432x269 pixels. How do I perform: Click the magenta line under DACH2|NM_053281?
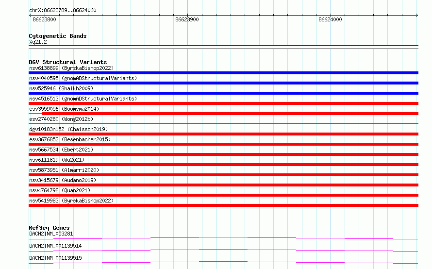[223, 238]
